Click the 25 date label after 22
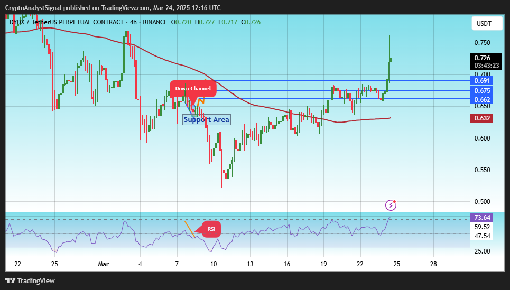Image resolution: width=510 pixels, height=290 pixels. pos(54,264)
